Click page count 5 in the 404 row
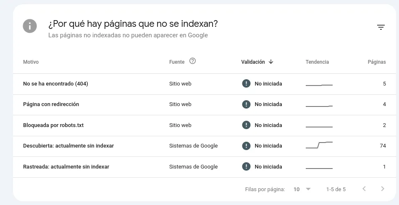The width and height of the screenshot is (399, 205). coord(384,83)
